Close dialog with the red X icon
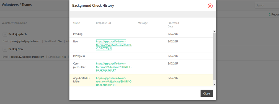This screenshot has width=279, height=104. 210,6
